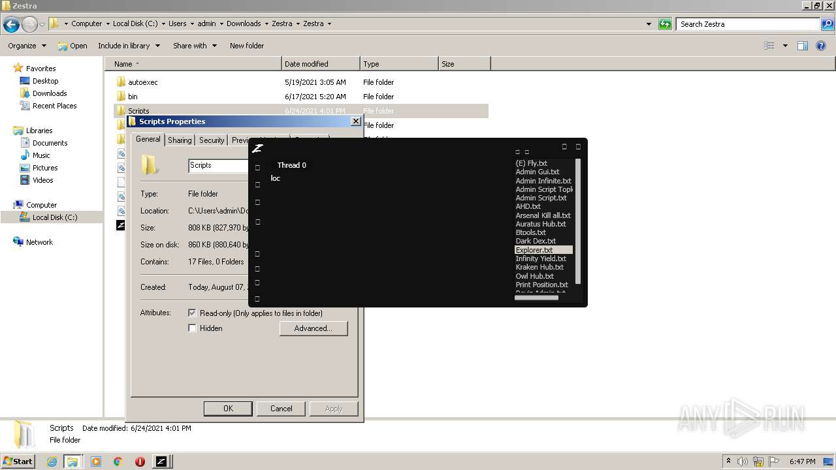836x470 pixels.
Task: Click the Forward navigation arrow in Explorer
Action: pyautogui.click(x=29, y=24)
